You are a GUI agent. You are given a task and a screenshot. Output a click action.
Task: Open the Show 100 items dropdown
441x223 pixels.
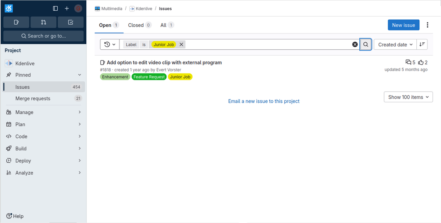408,97
